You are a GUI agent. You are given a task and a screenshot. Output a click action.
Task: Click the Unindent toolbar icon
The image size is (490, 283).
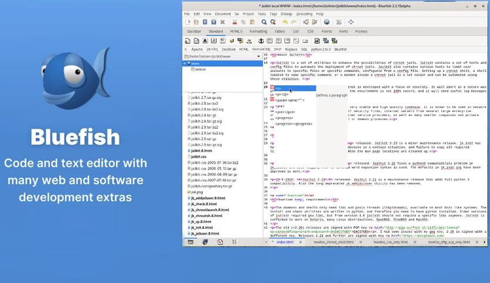pyautogui.click(x=305, y=22)
